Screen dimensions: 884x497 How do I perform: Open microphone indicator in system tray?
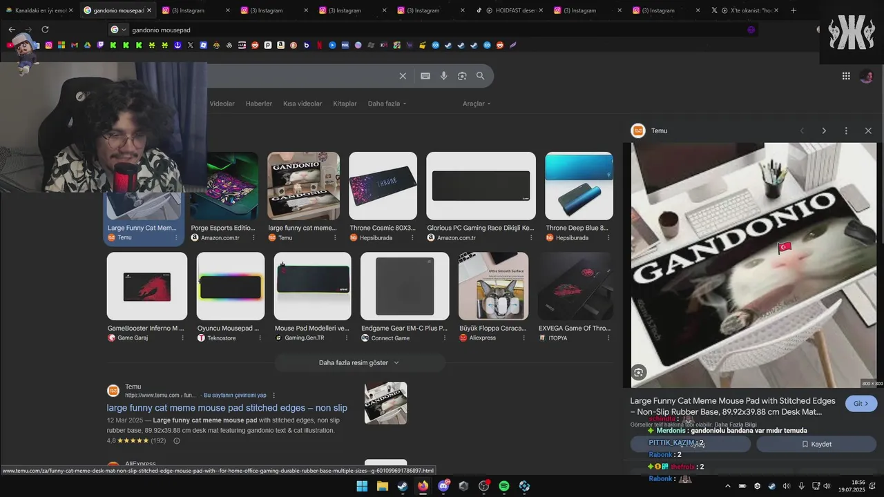pos(801,486)
